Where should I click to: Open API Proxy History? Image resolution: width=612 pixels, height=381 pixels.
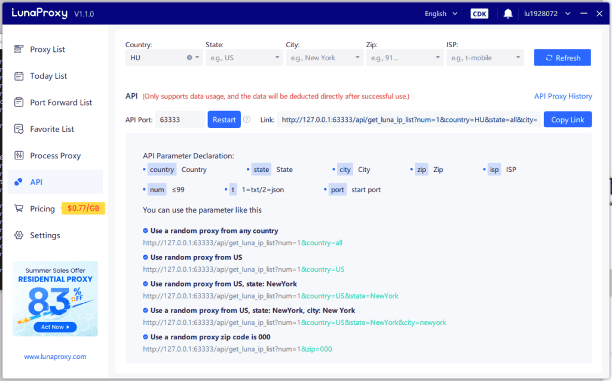click(x=563, y=96)
